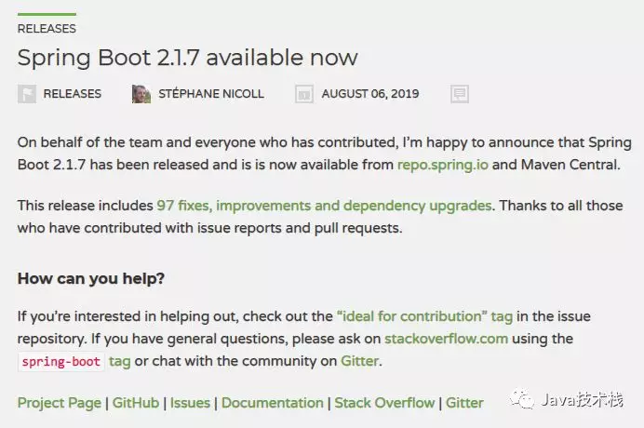This screenshot has height=428, width=644.
Task: Open the Gitter link in the paragraph
Action: point(359,361)
